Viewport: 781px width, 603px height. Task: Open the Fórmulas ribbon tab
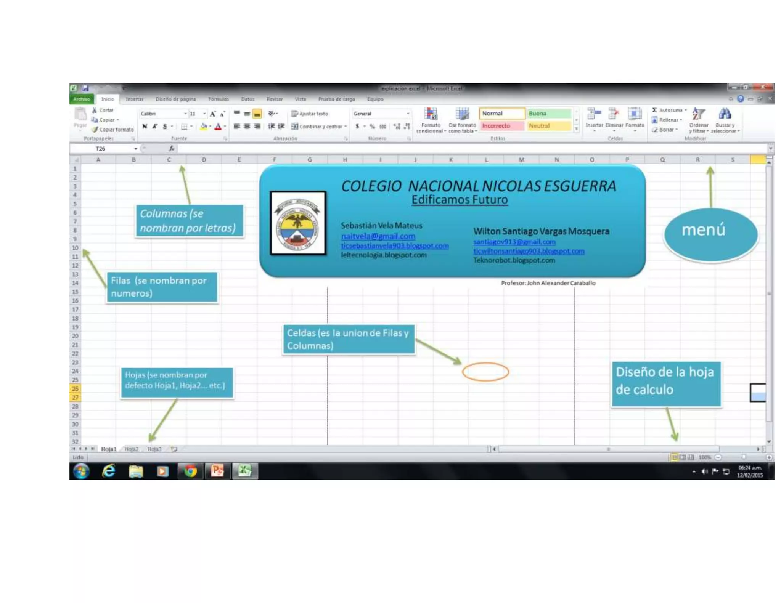(x=218, y=99)
